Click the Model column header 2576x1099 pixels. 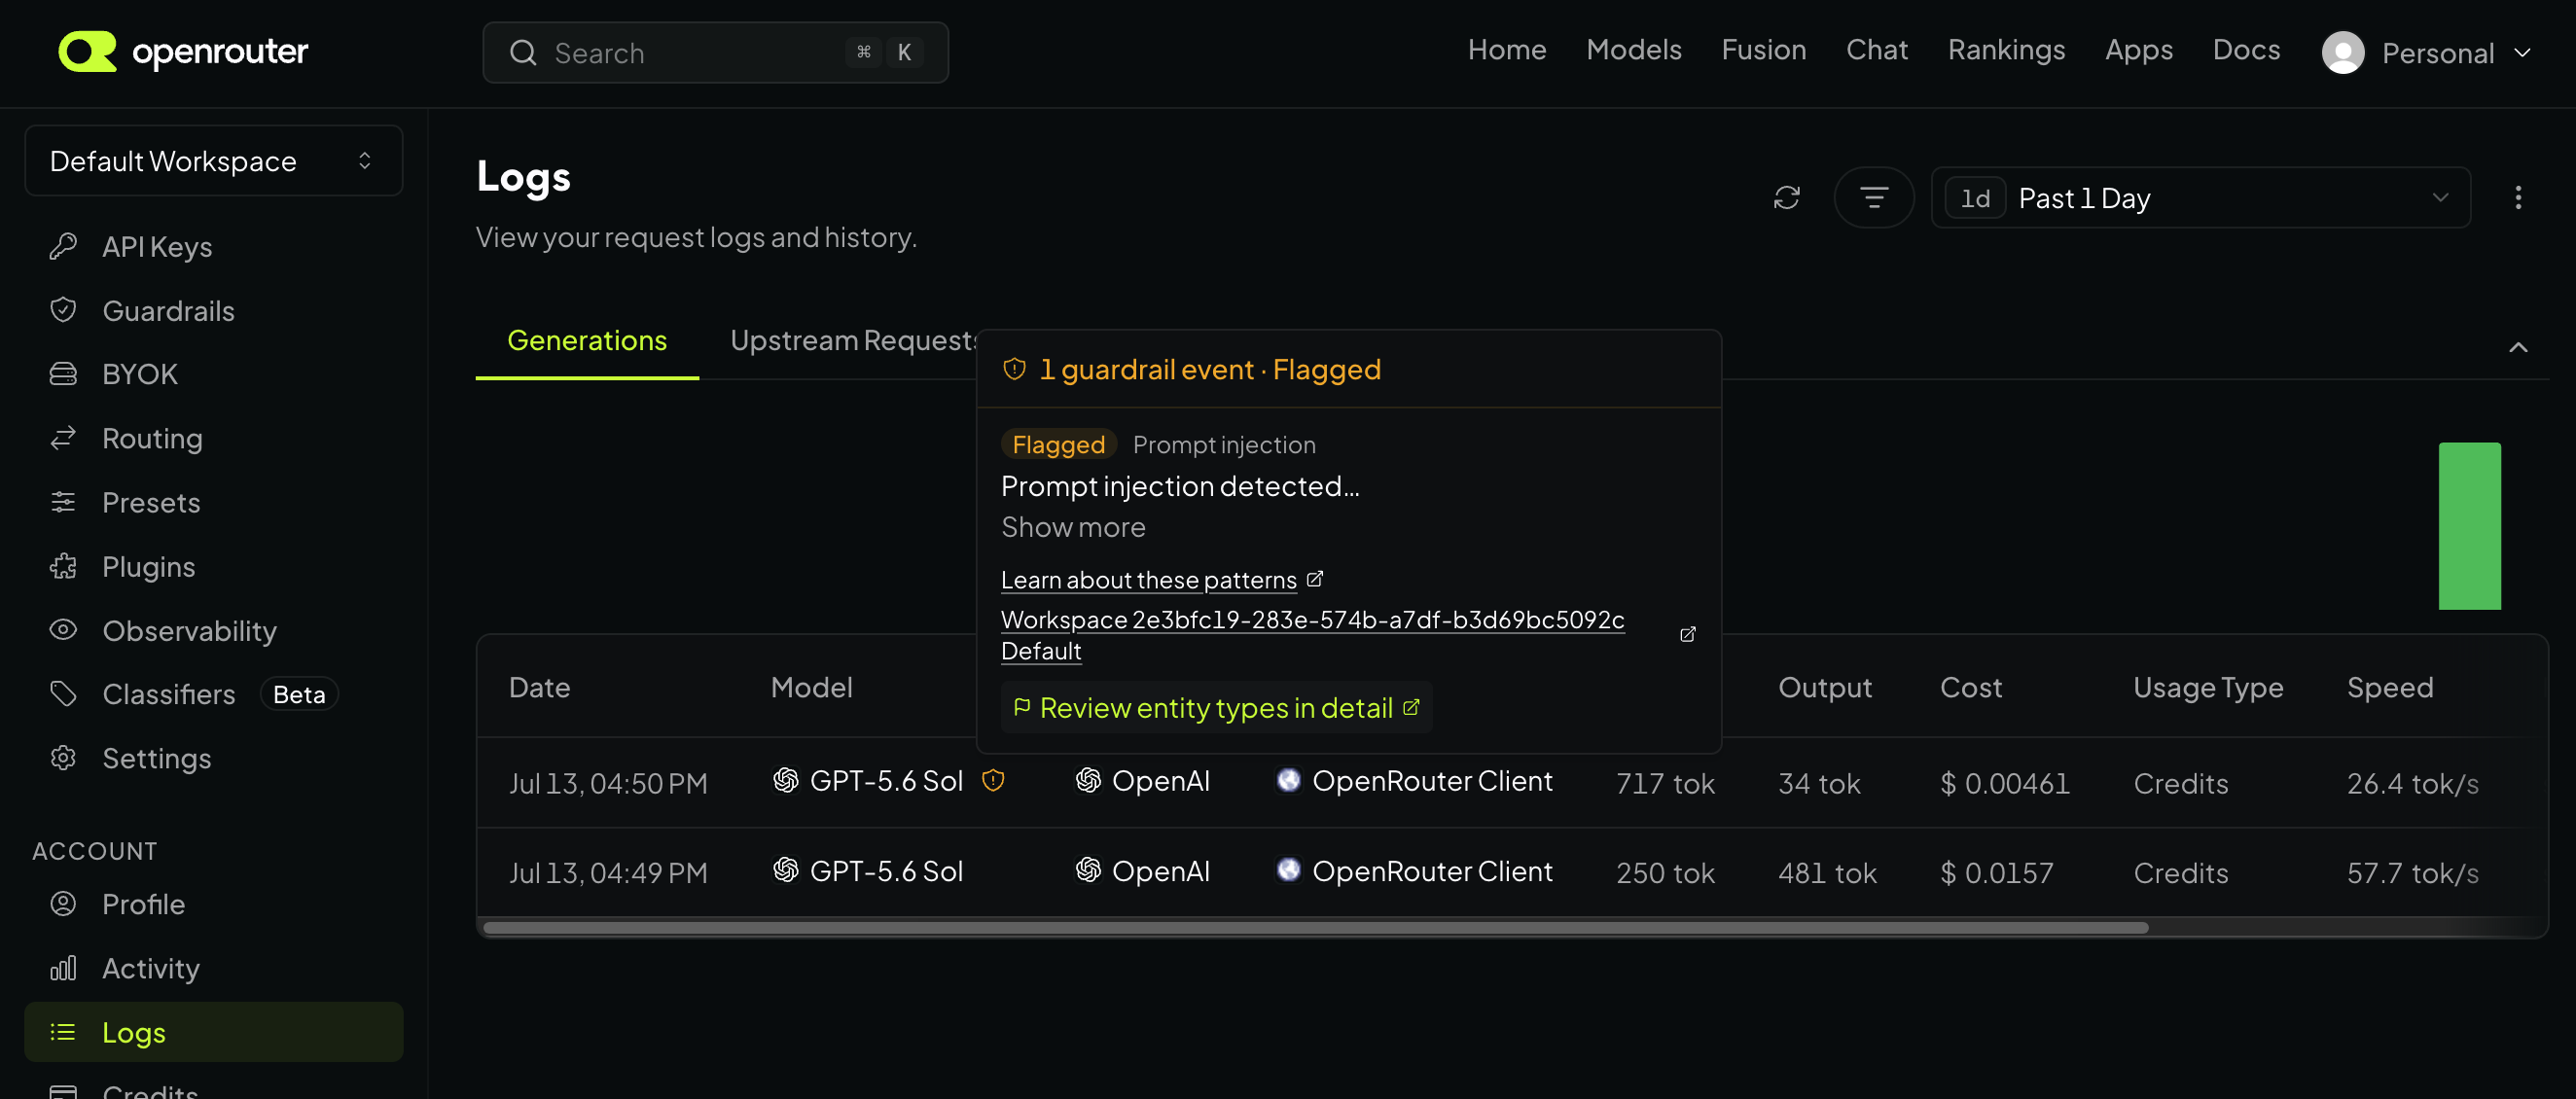811,688
